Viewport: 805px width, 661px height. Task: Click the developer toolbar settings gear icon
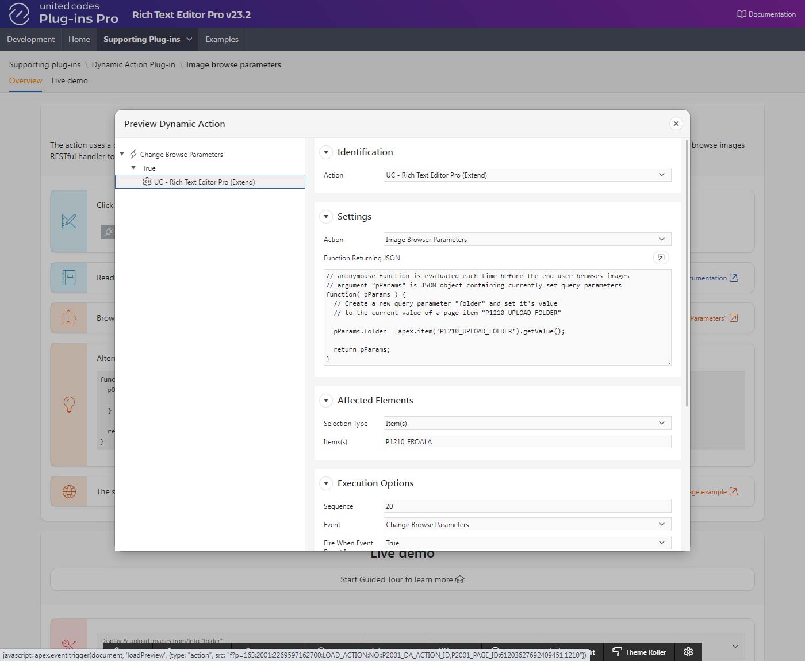tap(688, 652)
